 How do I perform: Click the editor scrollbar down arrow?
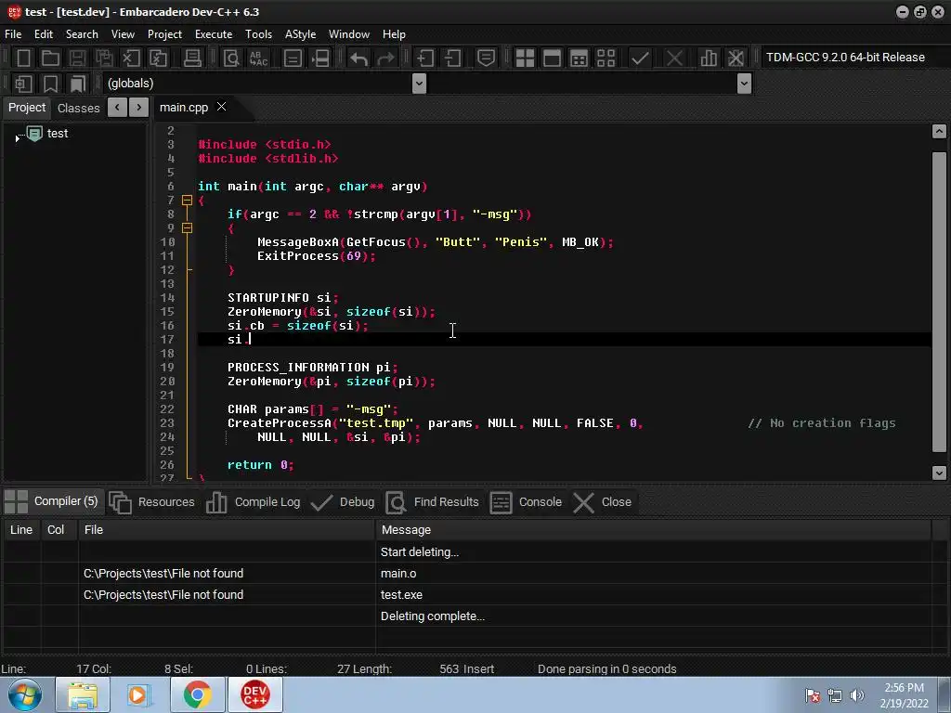[939, 473]
